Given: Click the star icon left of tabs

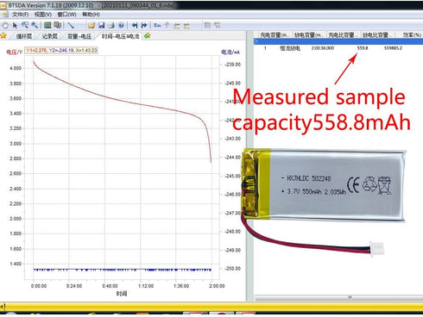Looking at the screenshot, I should click(3, 35).
